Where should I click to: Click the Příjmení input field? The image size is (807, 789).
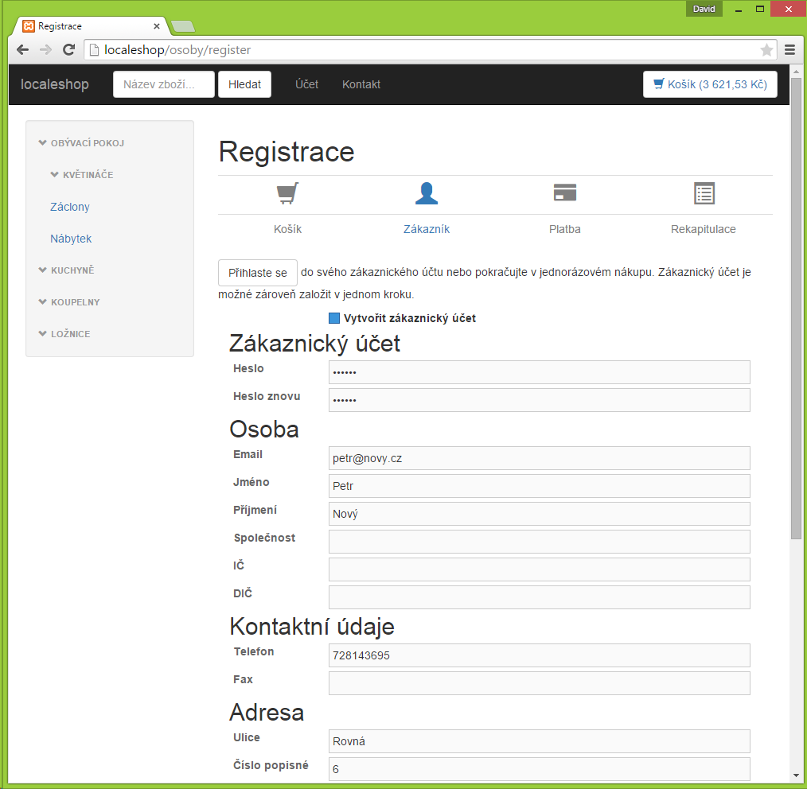[x=540, y=513]
